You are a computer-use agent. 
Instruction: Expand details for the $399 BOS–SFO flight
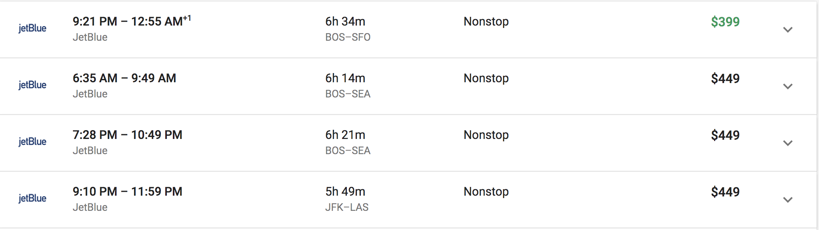coord(787,30)
